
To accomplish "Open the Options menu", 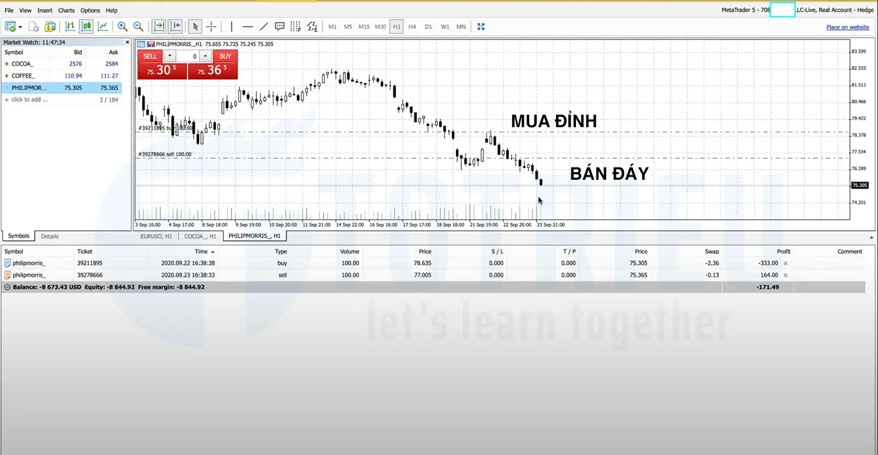I will 90,11.
